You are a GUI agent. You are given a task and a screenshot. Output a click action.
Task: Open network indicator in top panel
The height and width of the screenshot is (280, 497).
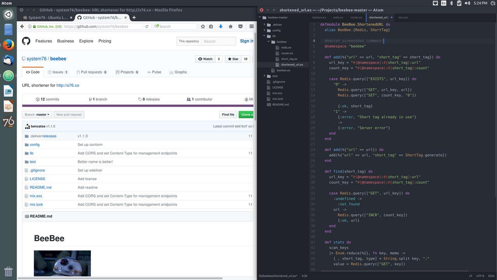click(x=436, y=3)
